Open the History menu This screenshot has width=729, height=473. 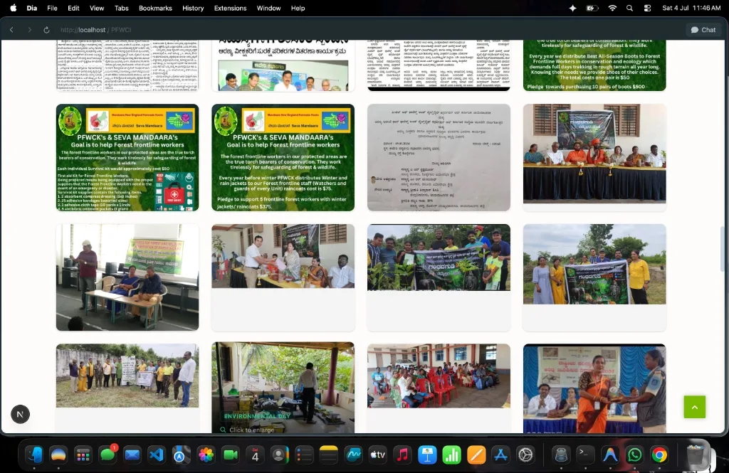193,8
